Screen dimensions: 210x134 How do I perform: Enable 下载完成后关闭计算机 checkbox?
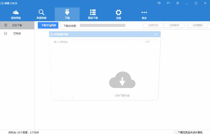point(176,132)
